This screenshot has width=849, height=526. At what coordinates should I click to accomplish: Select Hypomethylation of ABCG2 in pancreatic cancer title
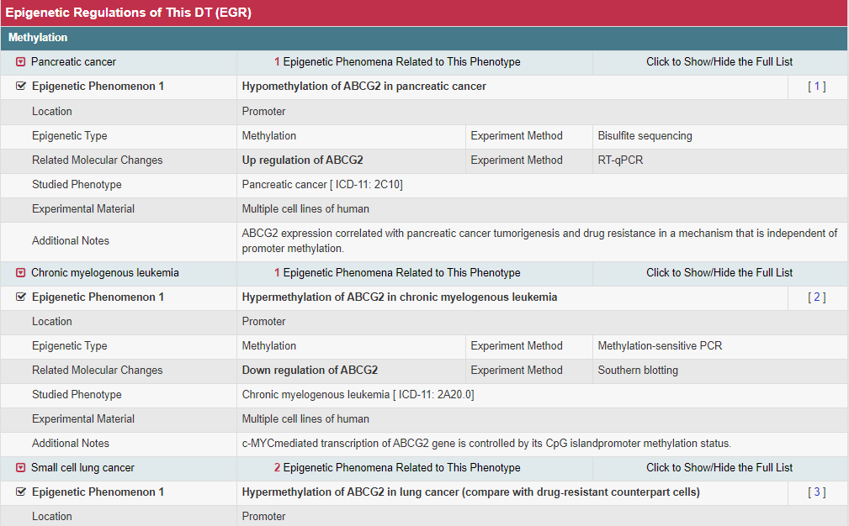click(x=363, y=87)
